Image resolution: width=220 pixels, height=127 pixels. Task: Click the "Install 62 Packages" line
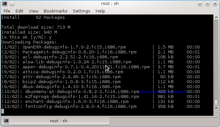(33, 17)
